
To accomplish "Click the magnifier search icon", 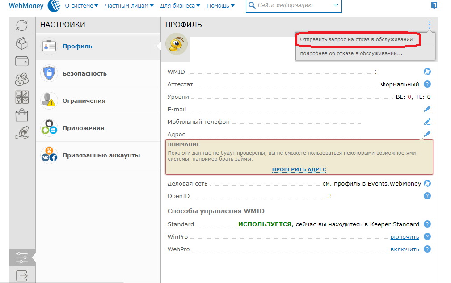I will [252, 5].
